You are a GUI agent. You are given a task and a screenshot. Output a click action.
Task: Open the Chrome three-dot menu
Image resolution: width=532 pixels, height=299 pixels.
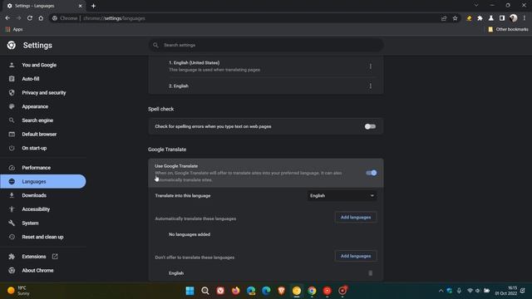click(x=525, y=18)
